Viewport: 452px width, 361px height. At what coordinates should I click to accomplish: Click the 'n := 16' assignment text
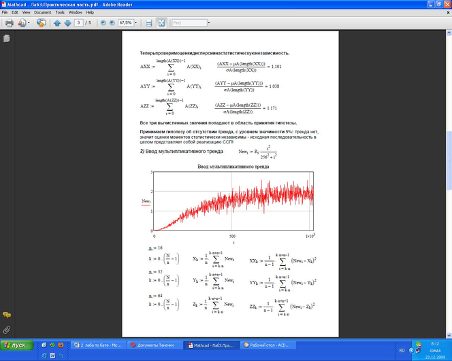156,248
